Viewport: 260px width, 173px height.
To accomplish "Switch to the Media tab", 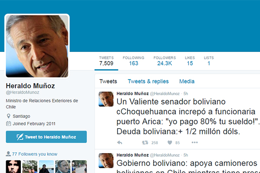I will [187, 81].
